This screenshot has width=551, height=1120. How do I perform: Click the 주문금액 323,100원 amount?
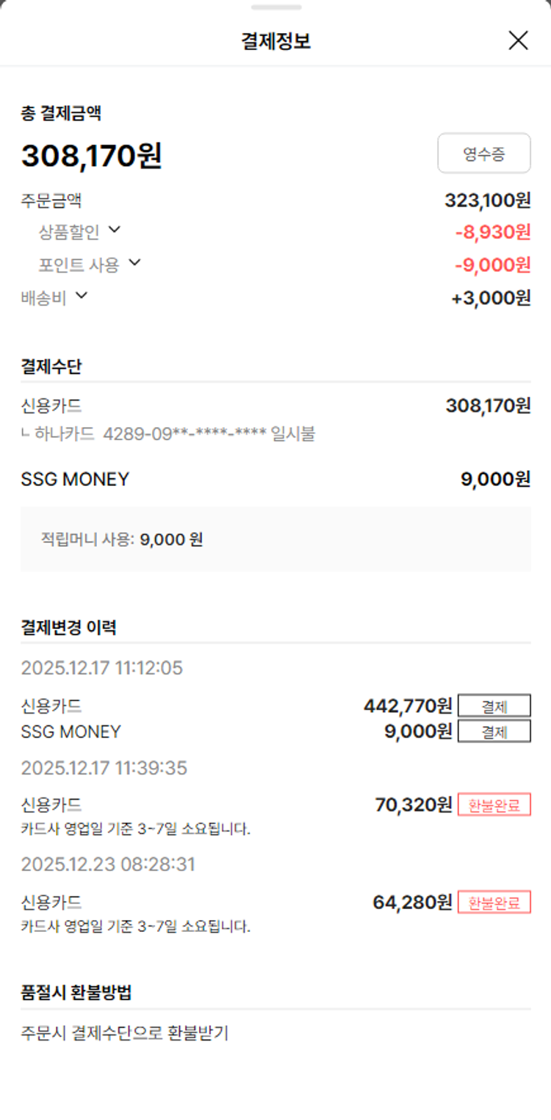[x=487, y=200]
